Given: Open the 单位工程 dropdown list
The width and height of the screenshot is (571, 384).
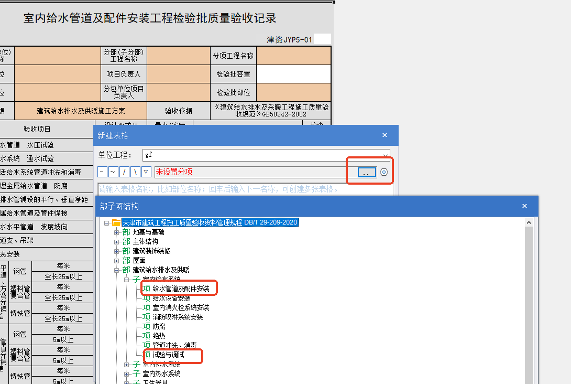Looking at the screenshot, I should 386,155.
